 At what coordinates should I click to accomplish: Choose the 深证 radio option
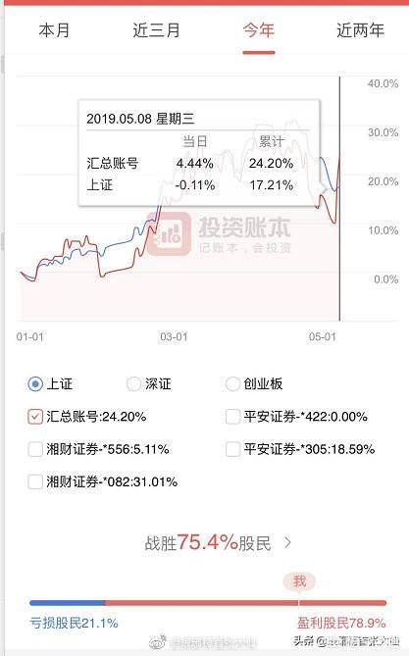coord(134,383)
